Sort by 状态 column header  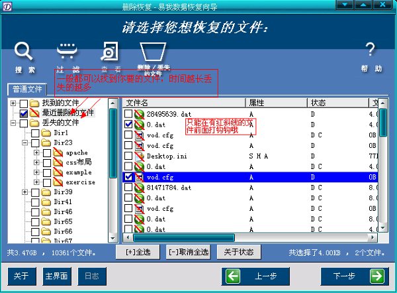pyautogui.click(x=338, y=103)
